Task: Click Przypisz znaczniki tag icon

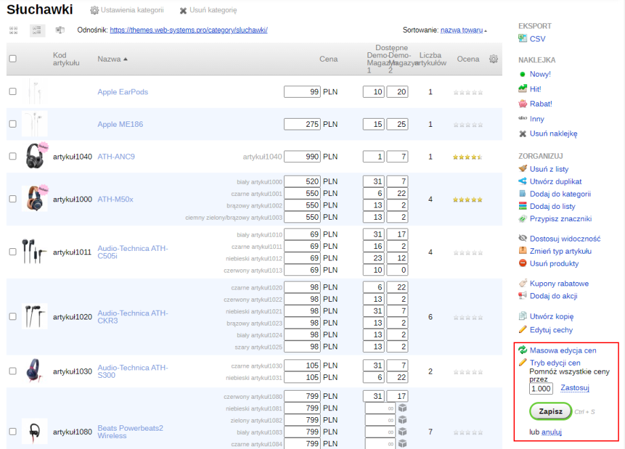Action: pos(522,218)
